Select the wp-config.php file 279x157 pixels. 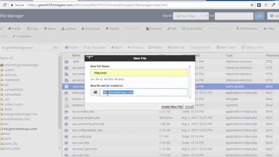(82, 137)
